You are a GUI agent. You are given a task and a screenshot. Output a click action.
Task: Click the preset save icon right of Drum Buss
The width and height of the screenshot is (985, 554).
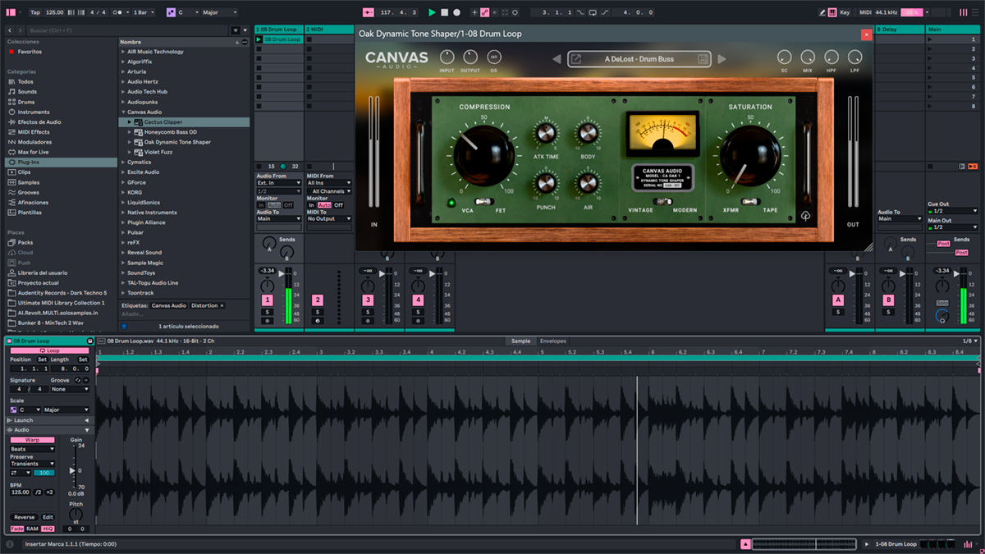click(x=703, y=59)
